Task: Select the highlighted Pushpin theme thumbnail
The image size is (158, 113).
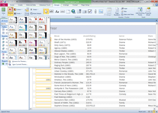Action: coord(42,51)
